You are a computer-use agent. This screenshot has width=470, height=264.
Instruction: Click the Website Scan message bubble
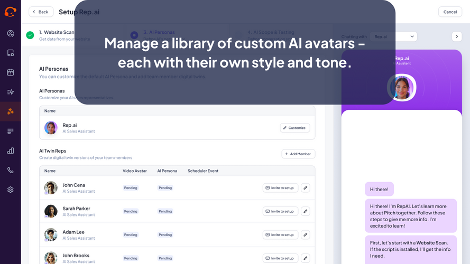coord(411,250)
